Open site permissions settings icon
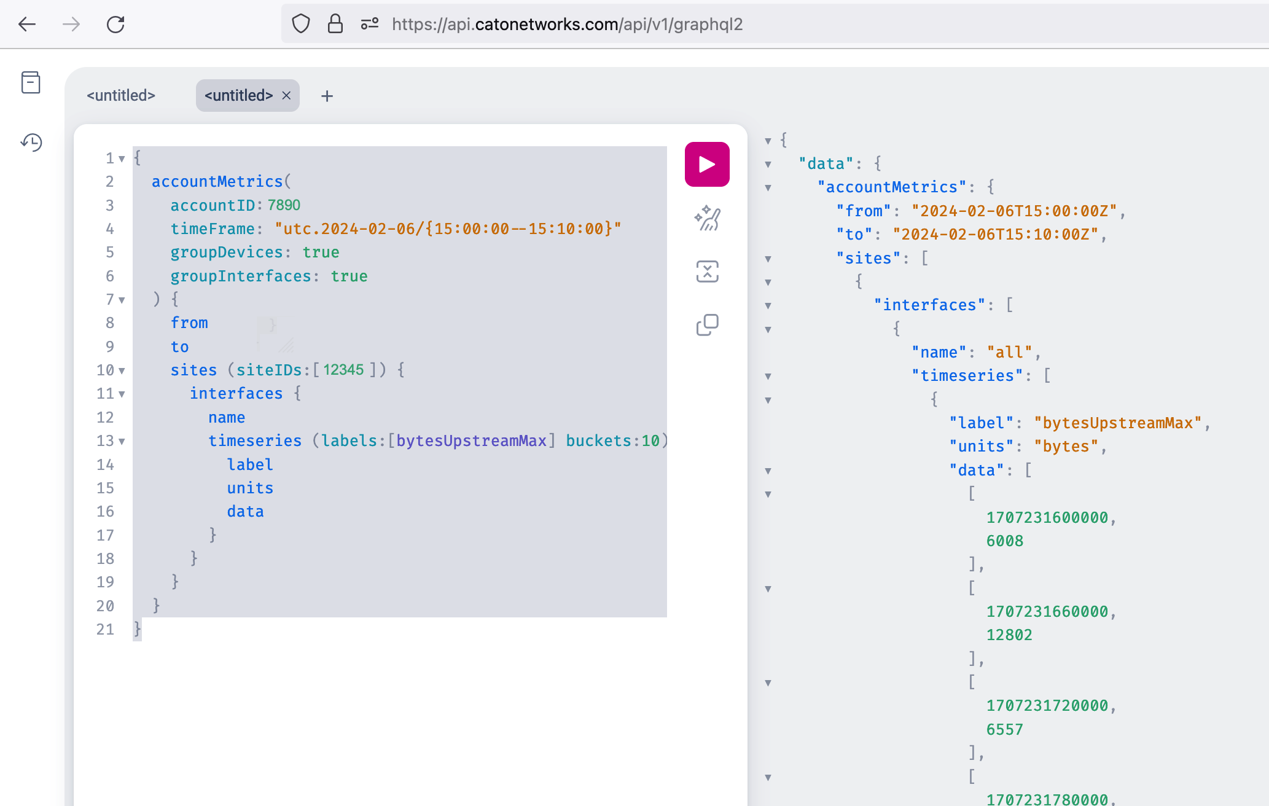This screenshot has width=1269, height=806. (369, 25)
